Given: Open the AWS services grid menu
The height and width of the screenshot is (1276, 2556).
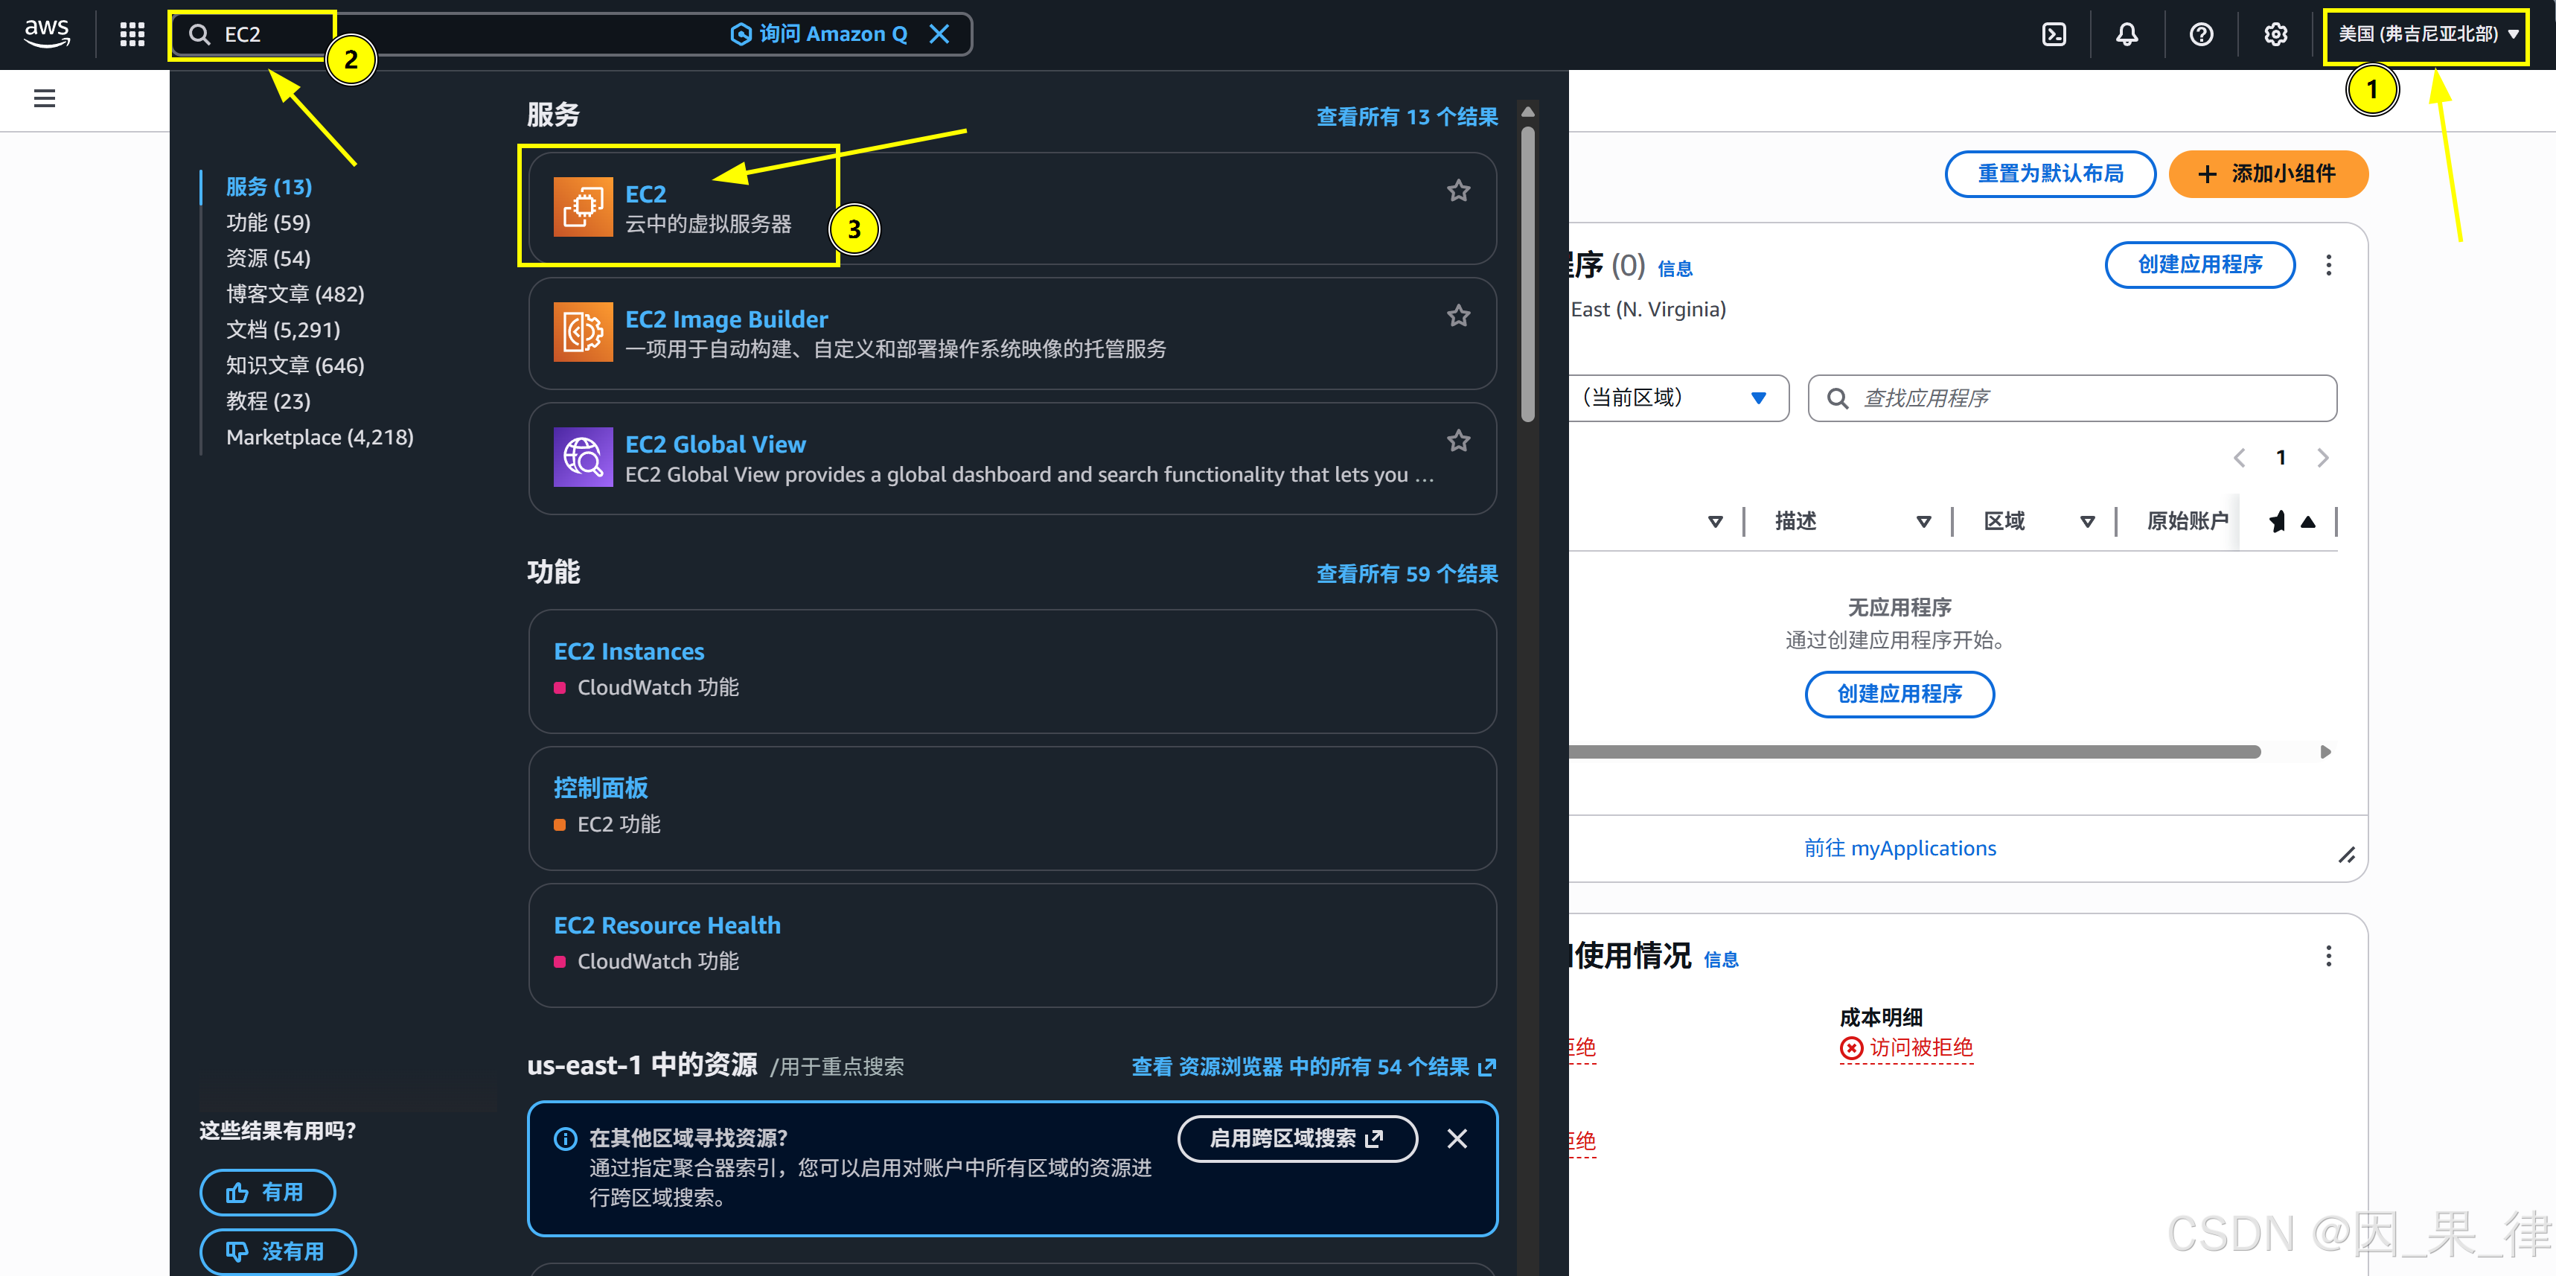Looking at the screenshot, I should [x=132, y=35].
